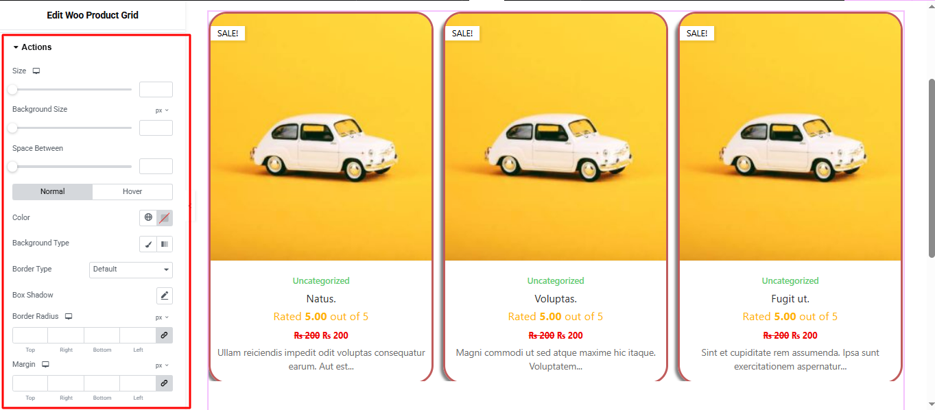
Task: Click responsive device icon beside Margin
Action: click(x=45, y=365)
